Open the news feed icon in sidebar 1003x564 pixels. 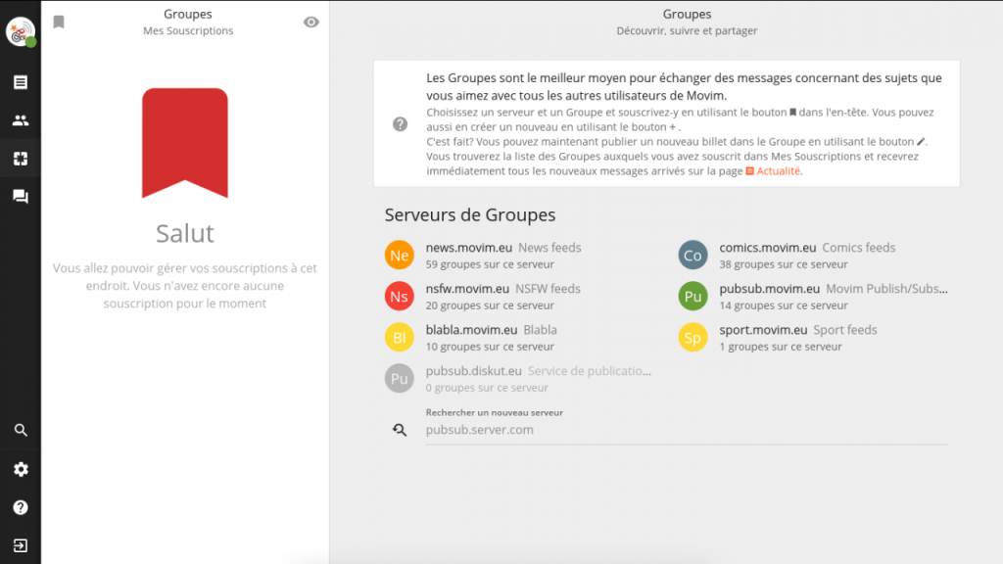pos(21,82)
